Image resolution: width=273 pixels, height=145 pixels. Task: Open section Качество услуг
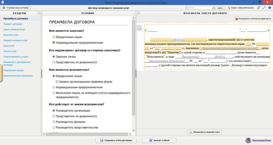pyautogui.click(x=11, y=35)
